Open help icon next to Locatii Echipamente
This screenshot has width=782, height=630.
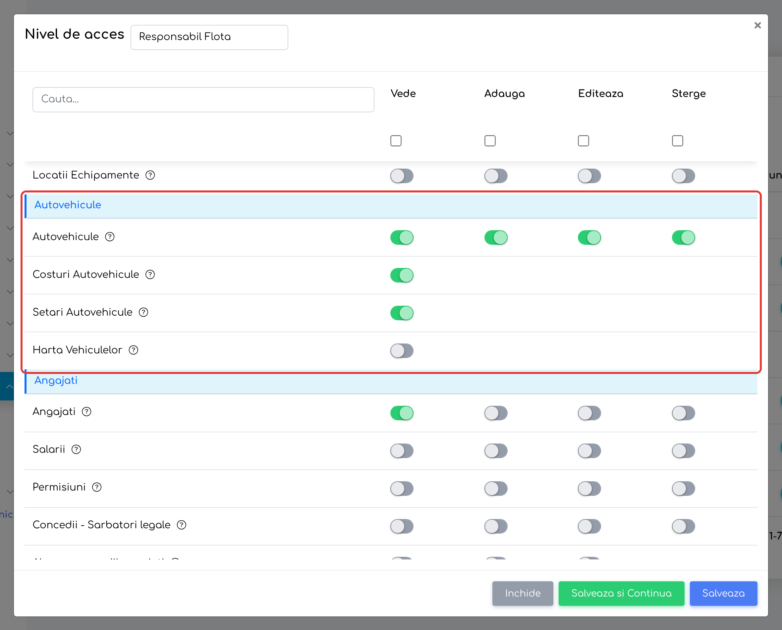point(150,175)
